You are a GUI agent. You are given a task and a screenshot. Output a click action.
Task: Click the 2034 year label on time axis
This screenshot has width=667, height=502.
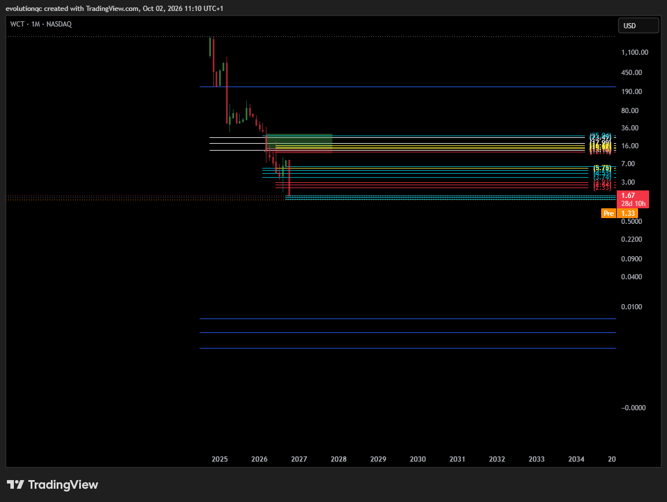point(576,459)
